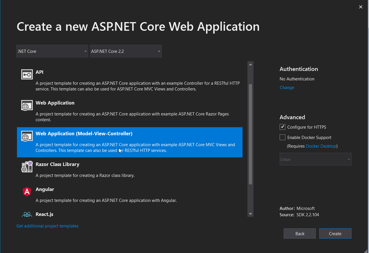Image resolution: width=369 pixels, height=253 pixels.
Task: Select the Web Application template title
Action: pyautogui.click(x=55, y=103)
